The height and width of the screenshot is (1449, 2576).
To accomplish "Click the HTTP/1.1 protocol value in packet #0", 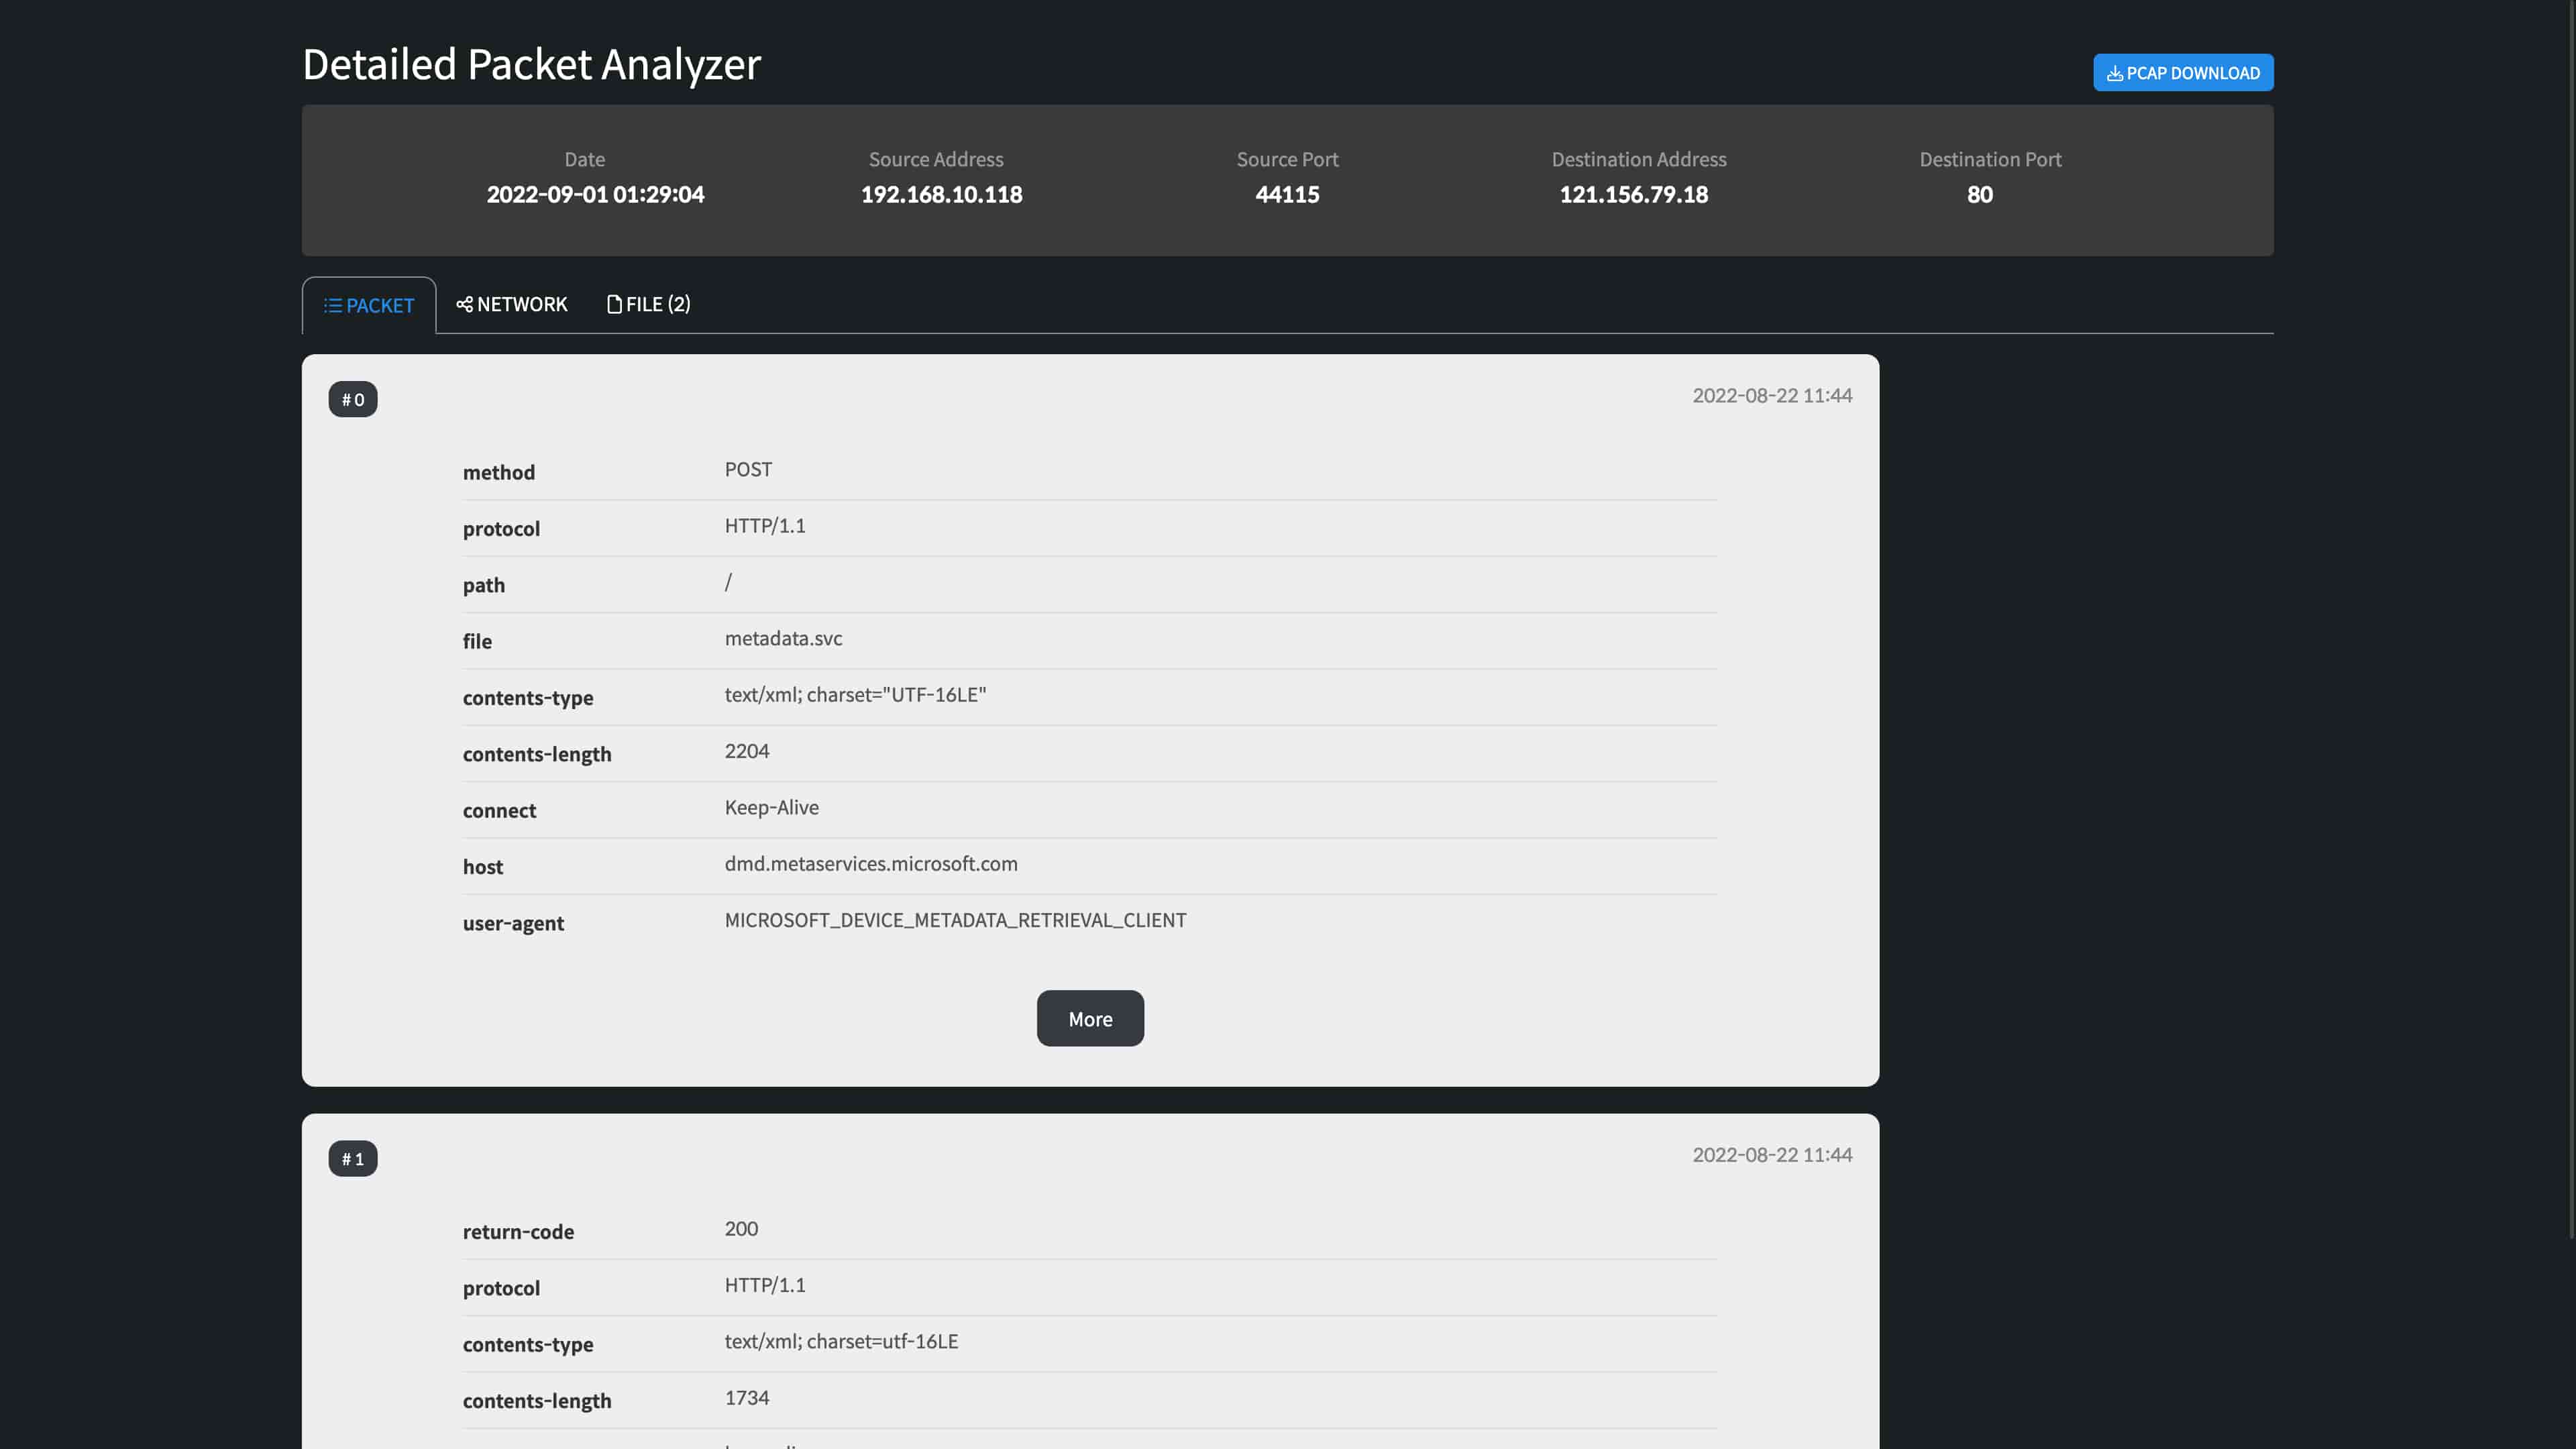I will tap(765, 525).
